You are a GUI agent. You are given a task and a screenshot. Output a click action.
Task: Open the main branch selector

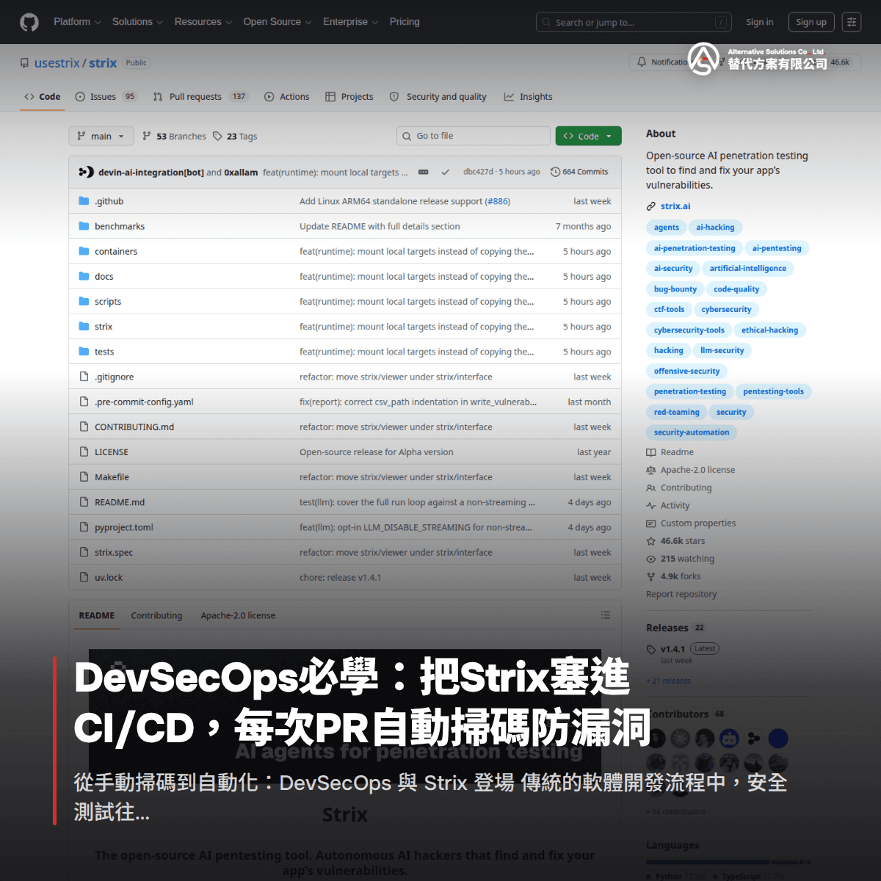click(101, 136)
